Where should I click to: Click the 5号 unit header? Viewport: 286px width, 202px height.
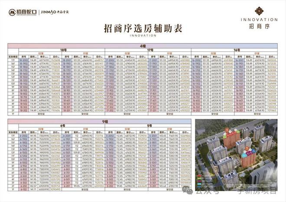[148, 126]
